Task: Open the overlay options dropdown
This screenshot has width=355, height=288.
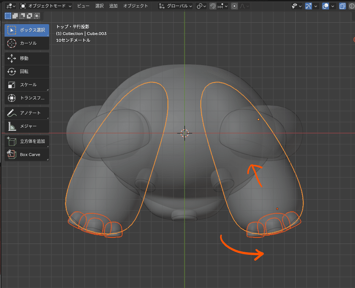Action: [333, 6]
